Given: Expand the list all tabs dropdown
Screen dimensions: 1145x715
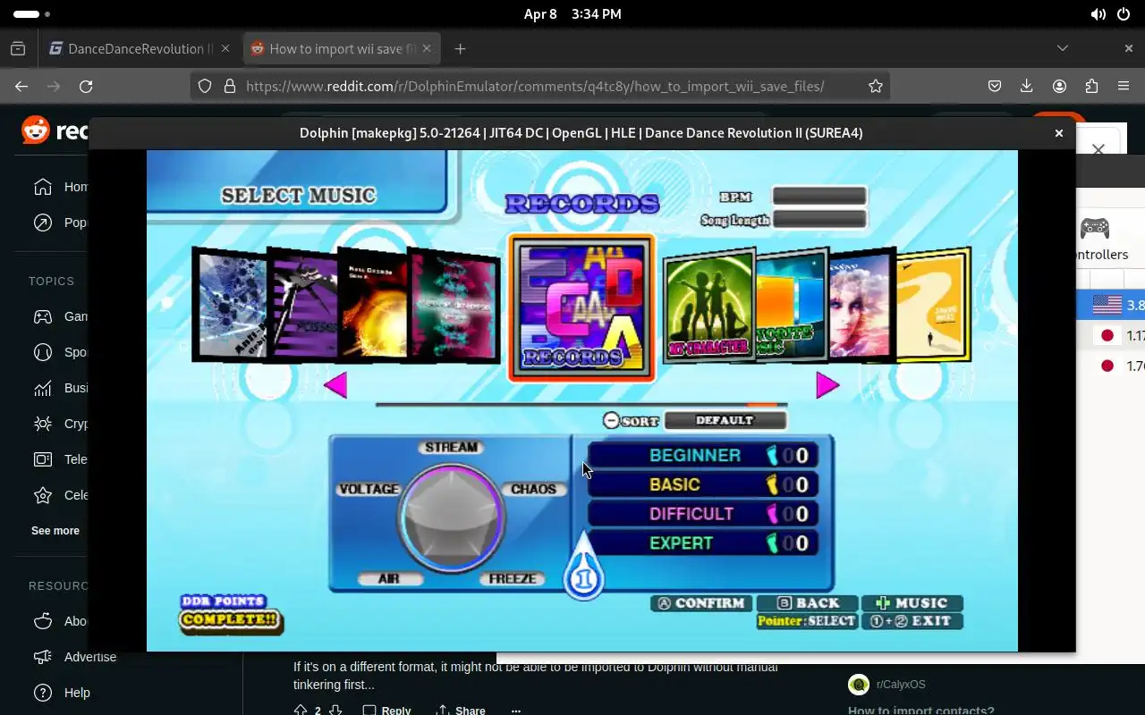Looking at the screenshot, I should coord(1063,48).
